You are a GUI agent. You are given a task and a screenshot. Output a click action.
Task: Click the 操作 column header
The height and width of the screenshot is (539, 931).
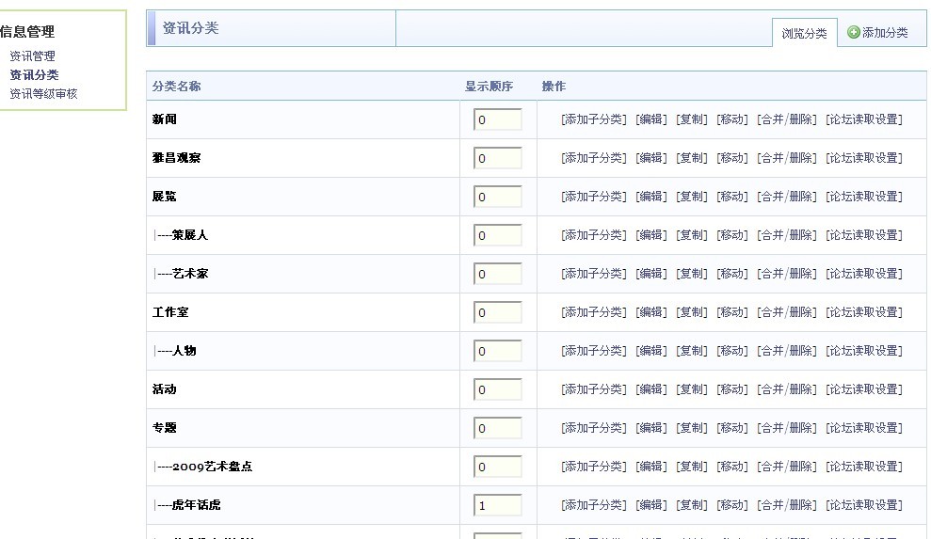[x=554, y=87]
